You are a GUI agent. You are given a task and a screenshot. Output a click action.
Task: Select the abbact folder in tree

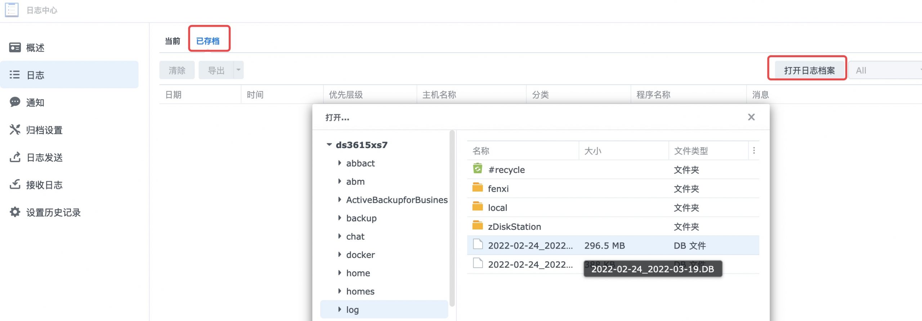pos(361,163)
